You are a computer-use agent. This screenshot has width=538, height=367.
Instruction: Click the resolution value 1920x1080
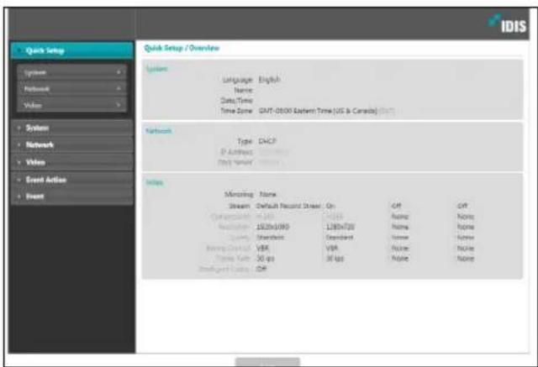pos(272,227)
